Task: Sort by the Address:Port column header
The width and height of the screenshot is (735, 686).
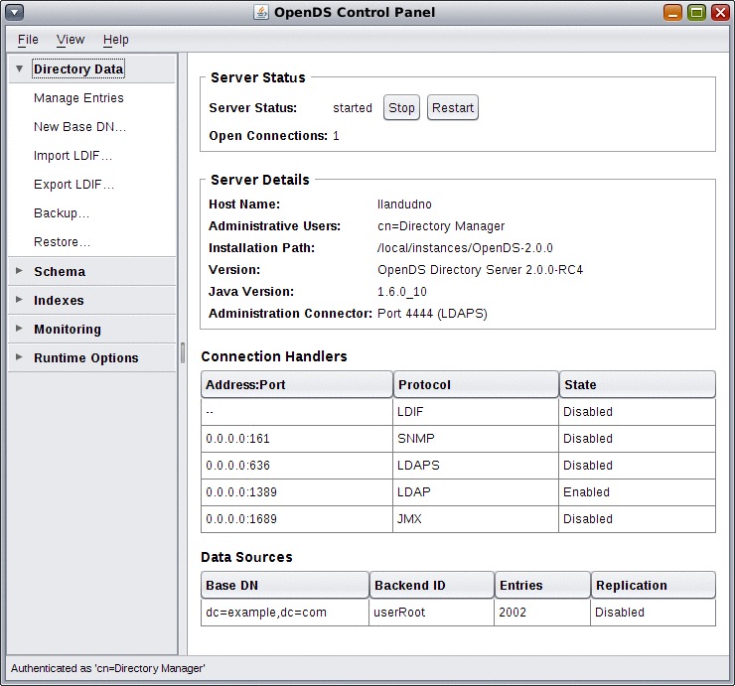Action: click(x=297, y=385)
